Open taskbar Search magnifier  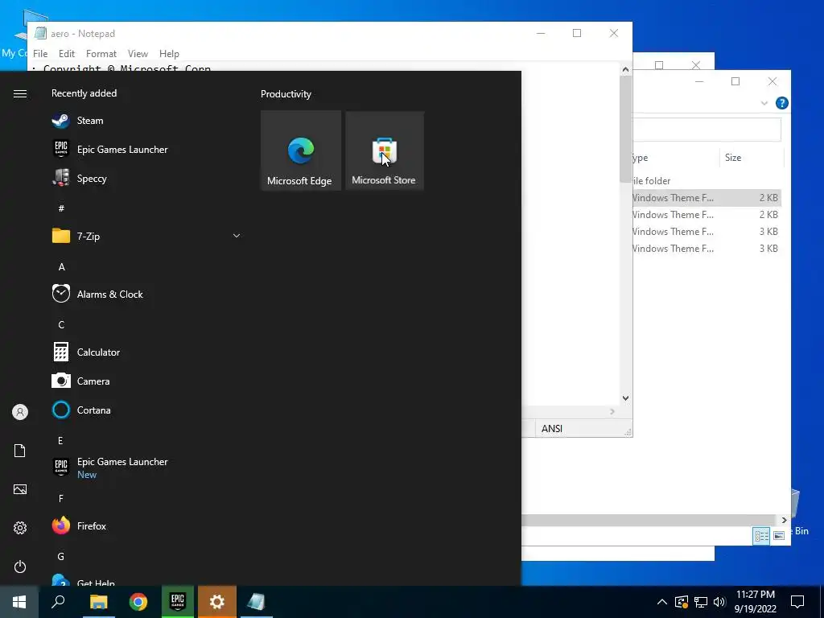(x=58, y=602)
